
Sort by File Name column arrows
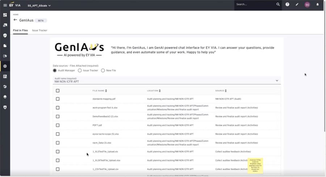coord(106,91)
